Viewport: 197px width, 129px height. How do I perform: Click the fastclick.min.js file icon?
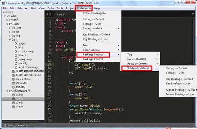click(x=16, y=52)
